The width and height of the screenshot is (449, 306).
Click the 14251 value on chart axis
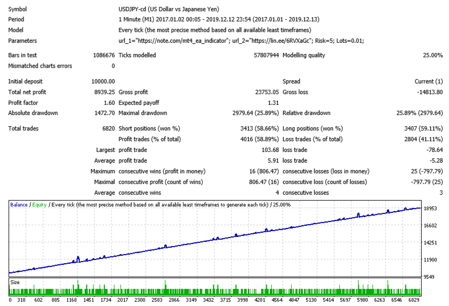(x=430, y=243)
